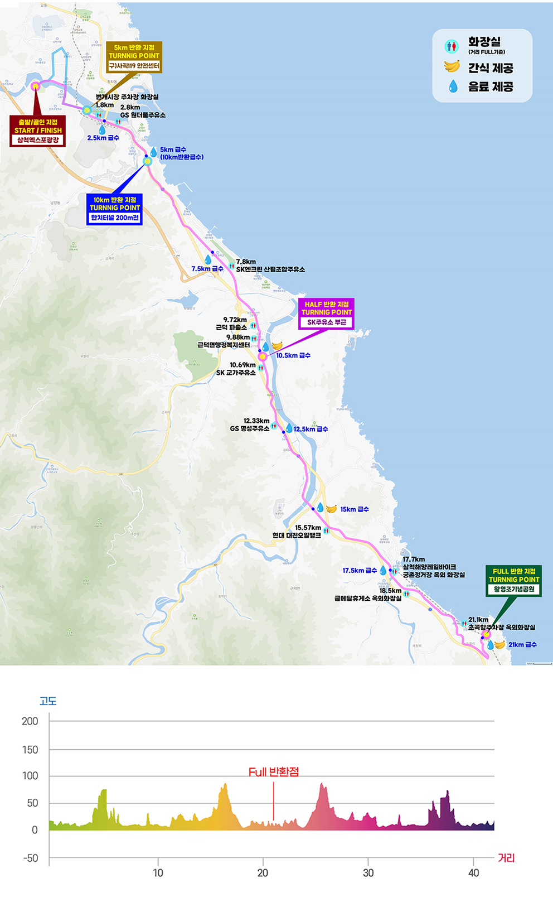
Task: Click the water drop icon in the legend
Action: click(x=453, y=86)
